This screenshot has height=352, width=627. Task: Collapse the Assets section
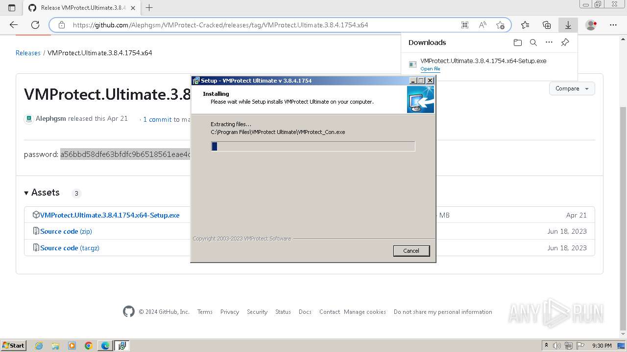[42, 193]
